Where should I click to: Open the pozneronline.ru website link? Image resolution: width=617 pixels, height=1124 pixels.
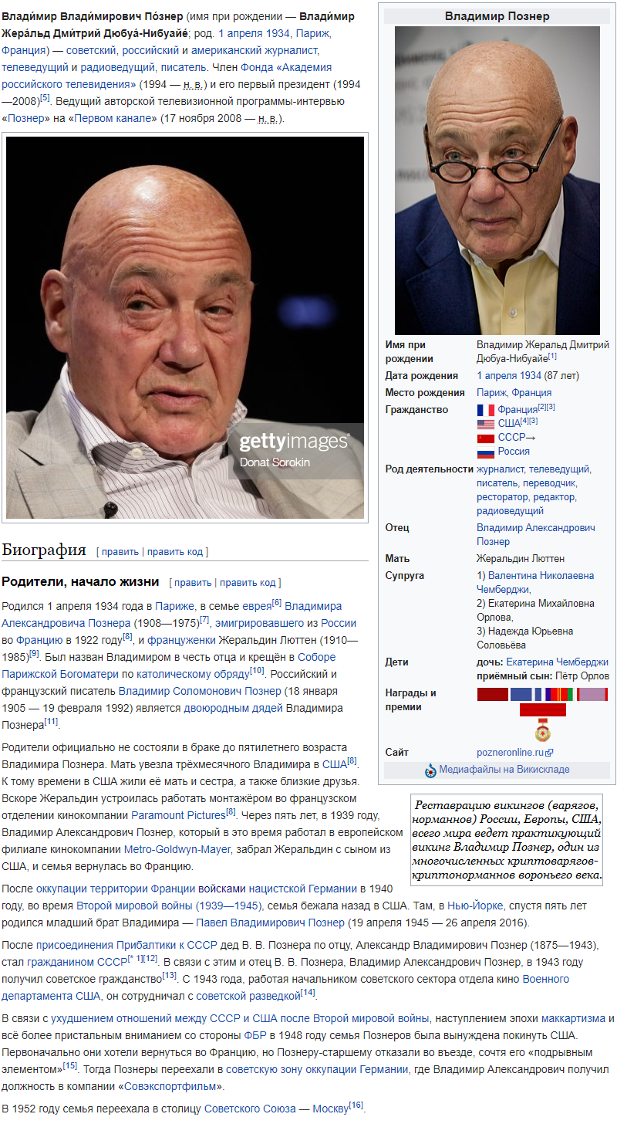tap(510, 752)
